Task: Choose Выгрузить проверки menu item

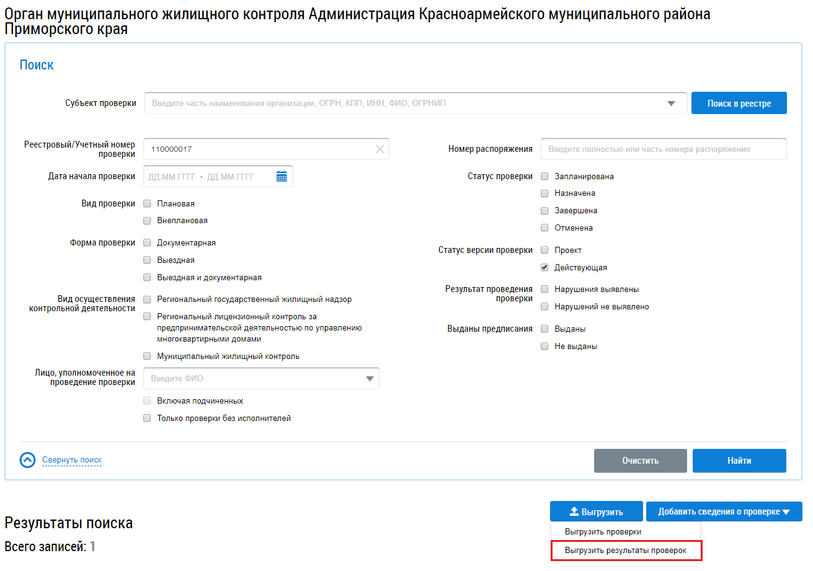Action: tap(603, 532)
